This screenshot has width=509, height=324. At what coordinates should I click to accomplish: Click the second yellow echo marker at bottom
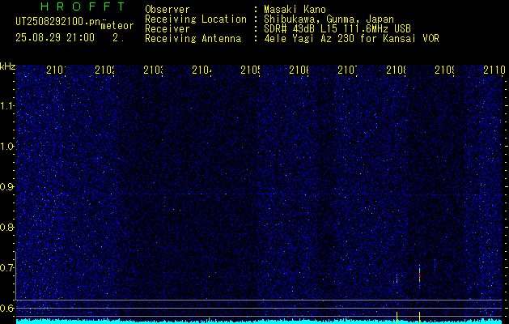point(419,318)
